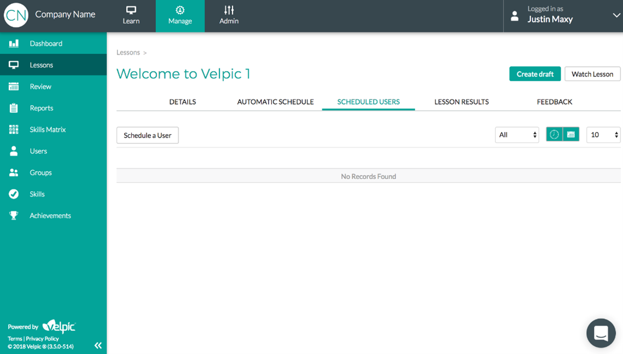Open the Privacy Policy link
This screenshot has width=623, height=354.
tap(42, 338)
